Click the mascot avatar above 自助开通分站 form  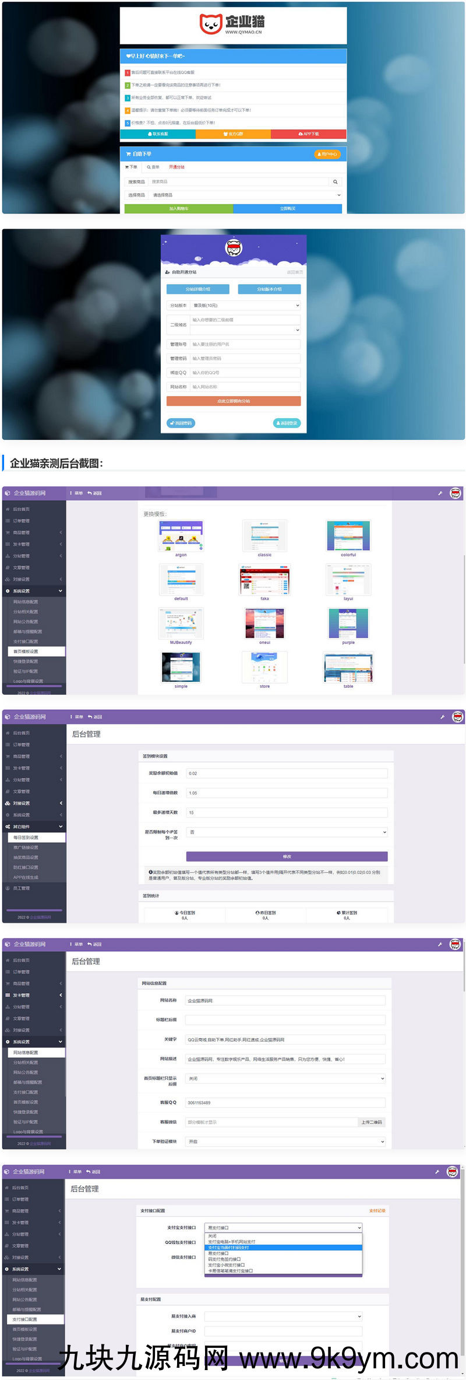point(234,248)
